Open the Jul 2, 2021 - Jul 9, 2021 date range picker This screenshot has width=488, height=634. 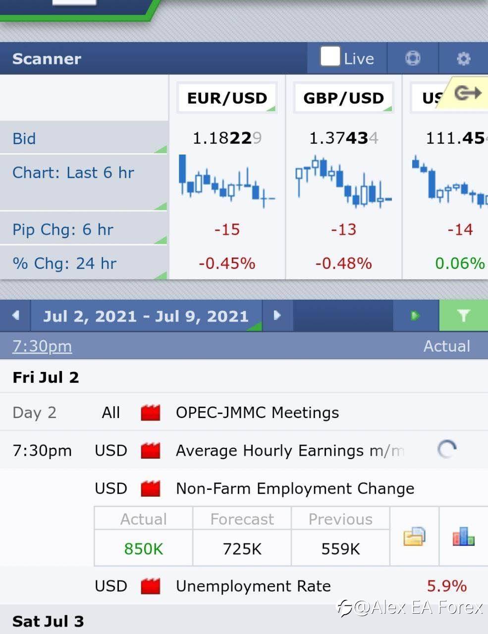(146, 316)
